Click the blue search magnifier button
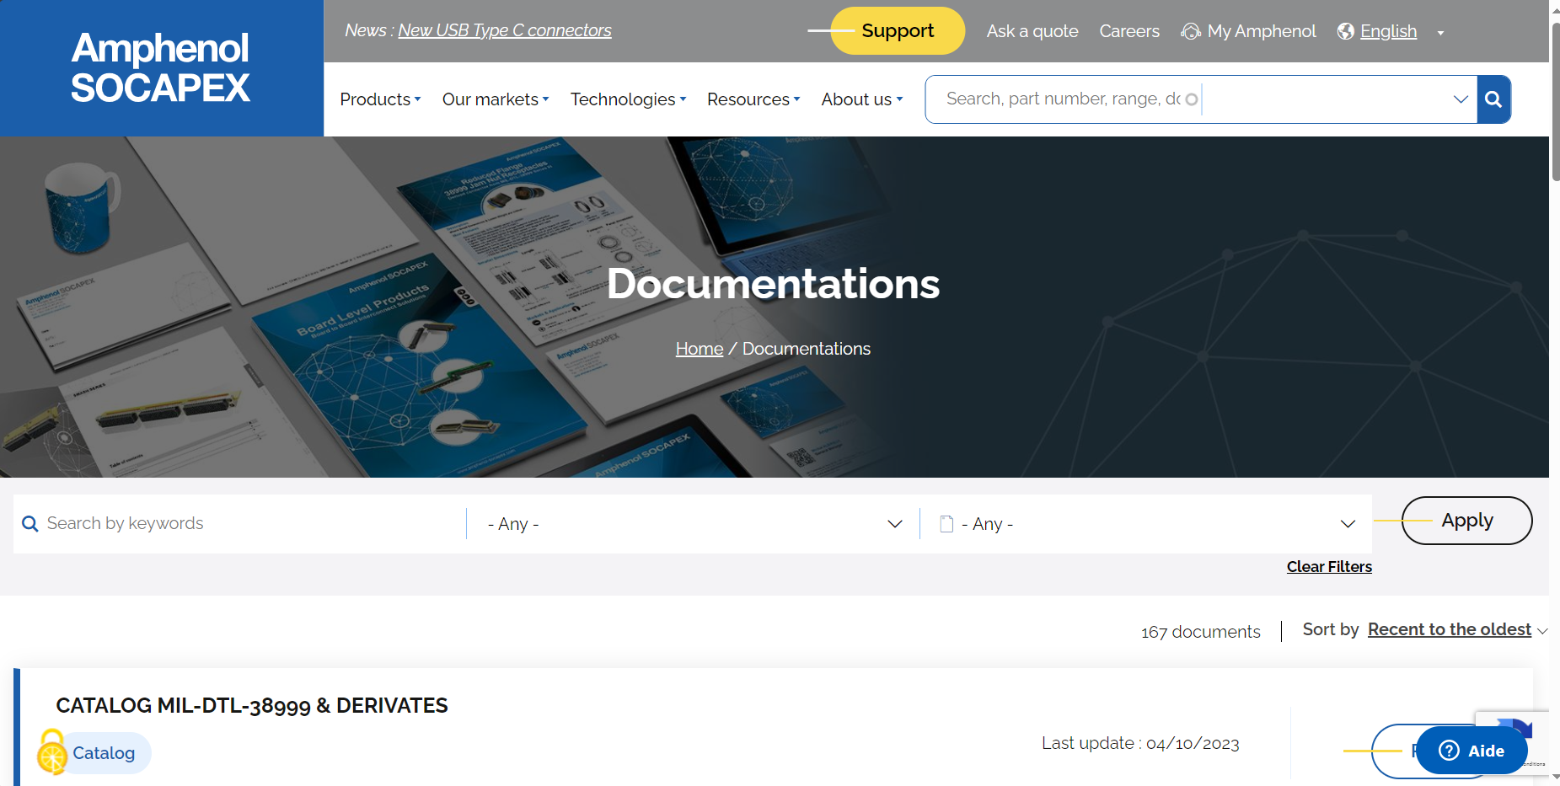The width and height of the screenshot is (1560, 786). coord(1493,99)
